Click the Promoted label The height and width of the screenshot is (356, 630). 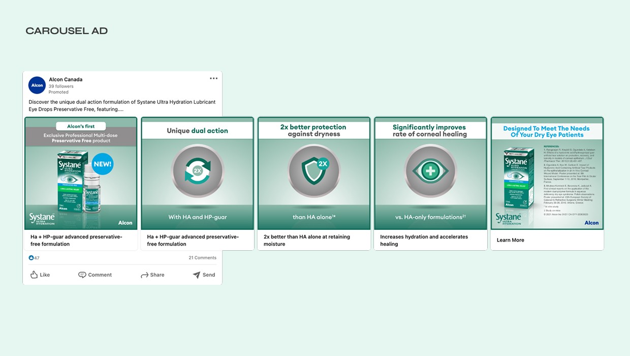tap(58, 92)
